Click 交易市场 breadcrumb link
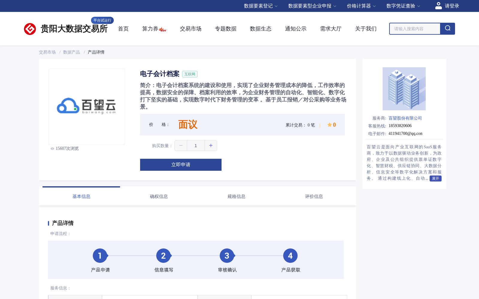The image size is (479, 299). (x=47, y=52)
